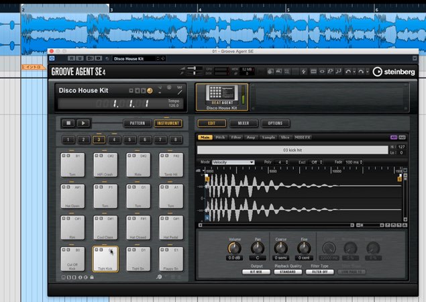Stop the pattern with the stop button

(x=68, y=123)
